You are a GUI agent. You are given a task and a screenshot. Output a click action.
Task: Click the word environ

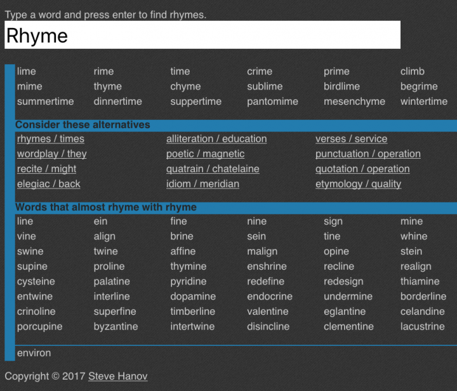coord(34,353)
